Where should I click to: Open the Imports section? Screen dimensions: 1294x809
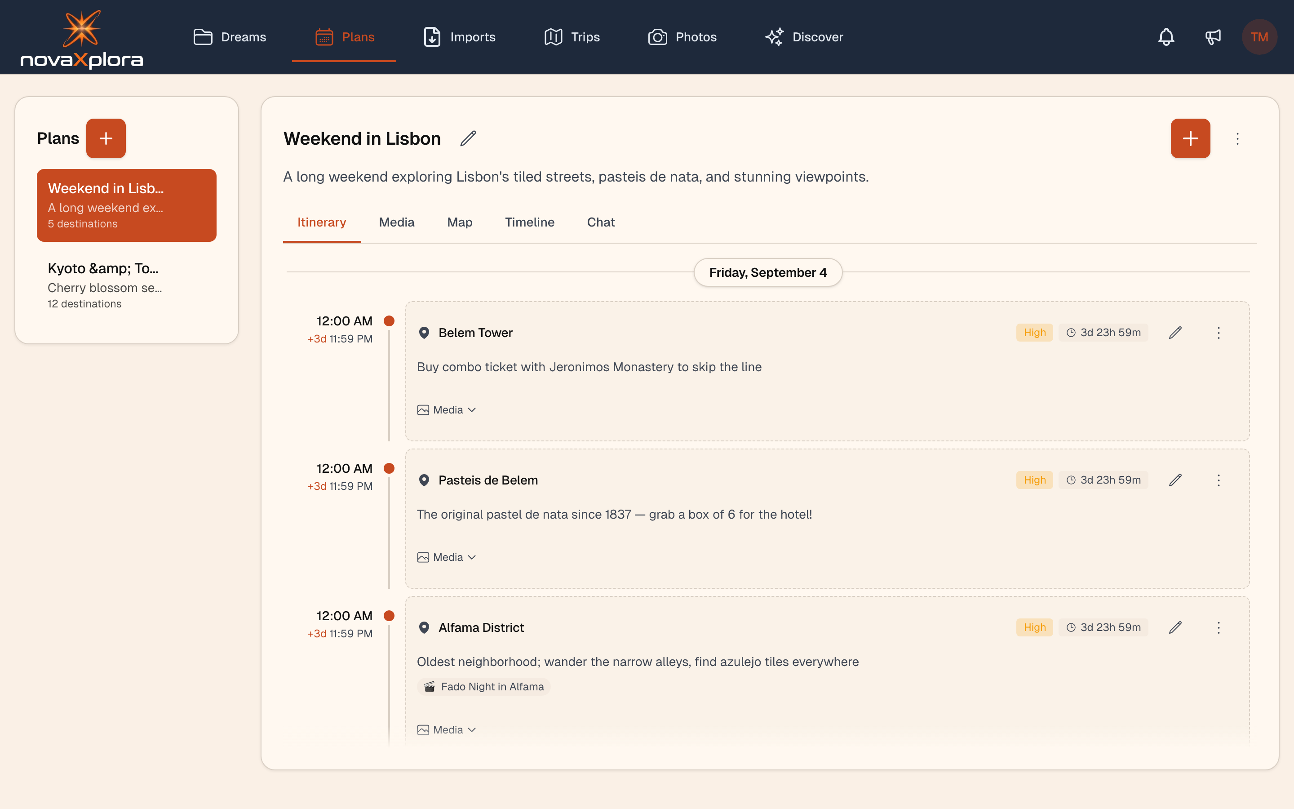458,37
